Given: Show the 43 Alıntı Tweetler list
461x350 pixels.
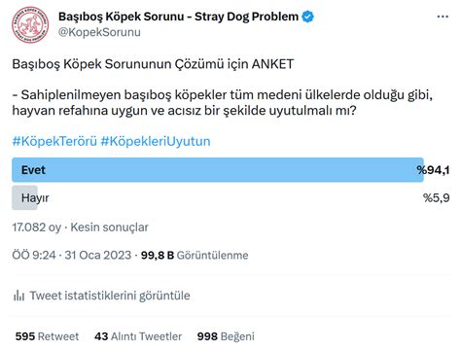Looking at the screenshot, I should [x=138, y=336].
